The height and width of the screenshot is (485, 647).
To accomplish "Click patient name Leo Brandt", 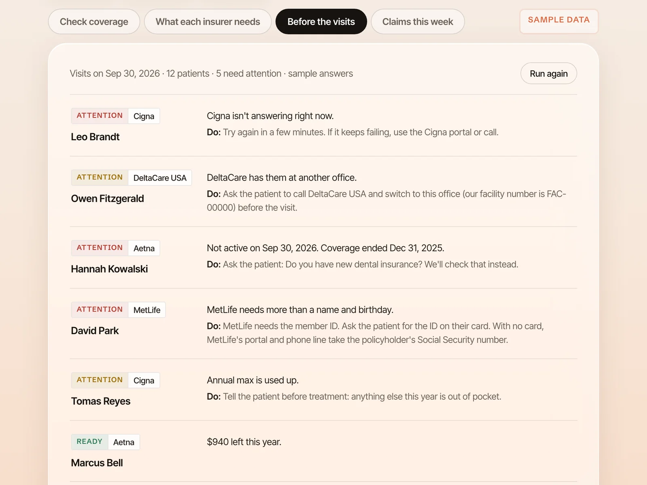I will coord(95,137).
